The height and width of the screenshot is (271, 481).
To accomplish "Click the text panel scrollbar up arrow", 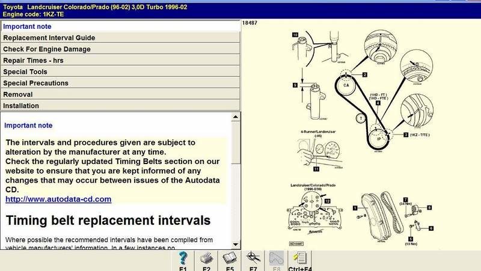I will click(x=236, y=117).
